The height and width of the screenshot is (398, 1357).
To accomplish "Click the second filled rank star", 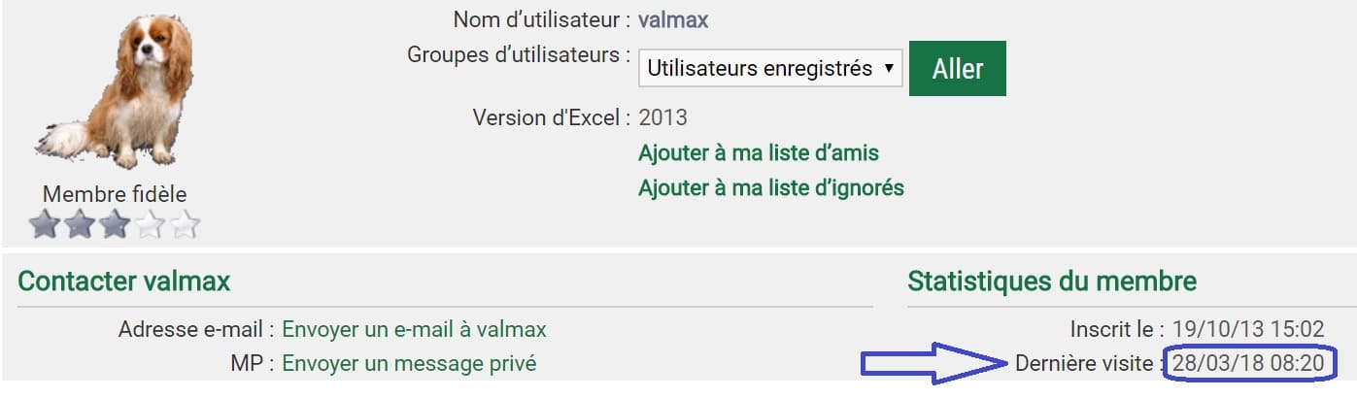I will [x=80, y=225].
